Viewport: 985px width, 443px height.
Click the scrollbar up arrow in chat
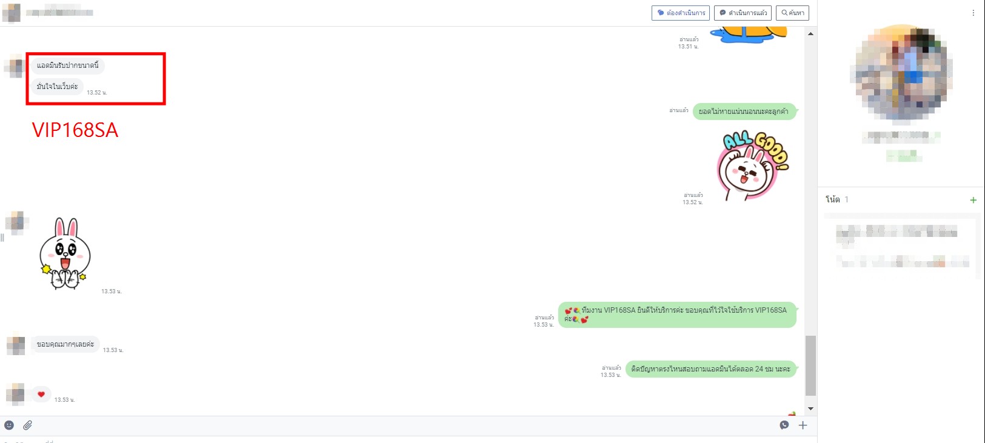(x=810, y=34)
